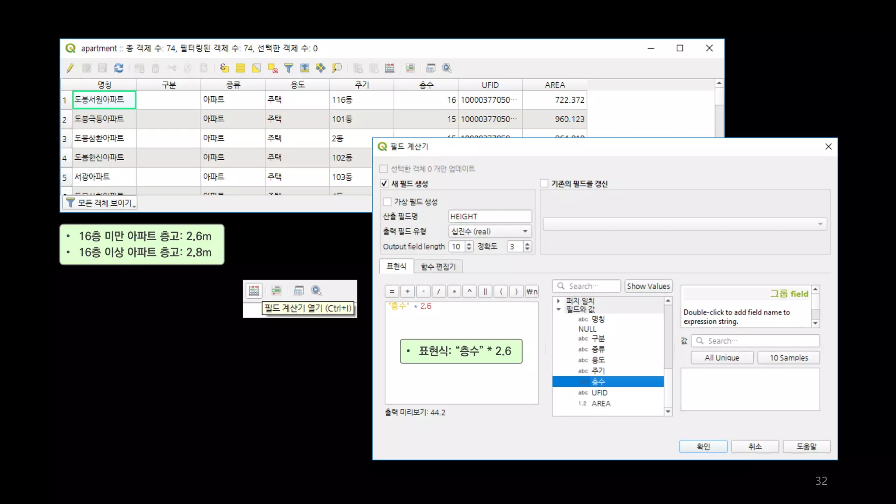Click Zoom map to selected rows icon
This screenshot has width=896, height=504.
point(337,68)
